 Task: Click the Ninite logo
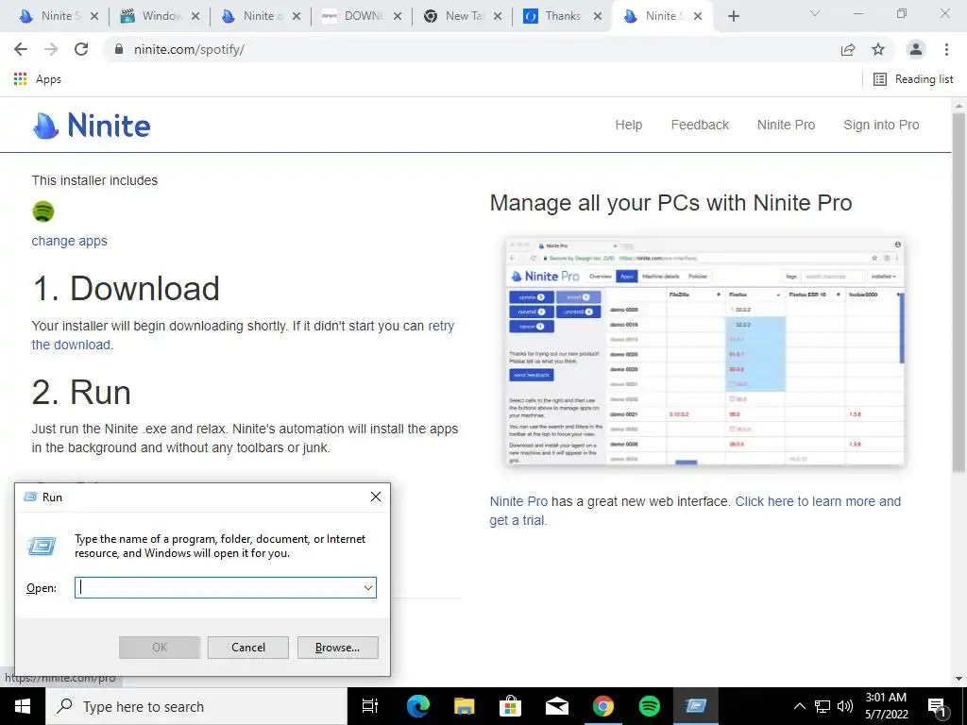[x=92, y=126]
